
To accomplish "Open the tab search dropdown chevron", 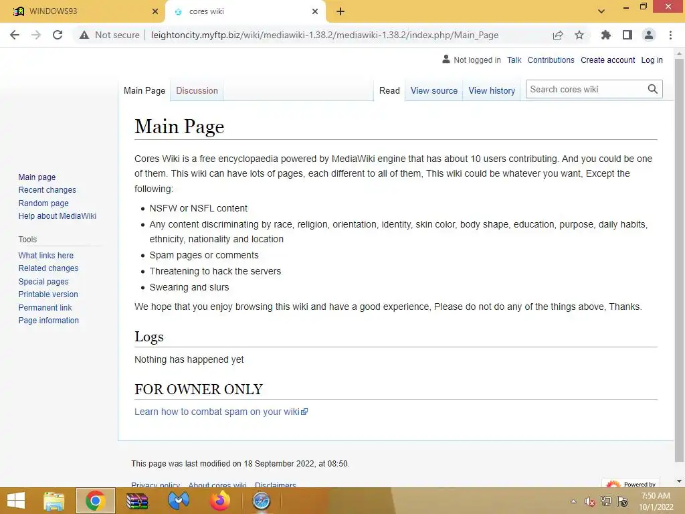I will pos(601,11).
